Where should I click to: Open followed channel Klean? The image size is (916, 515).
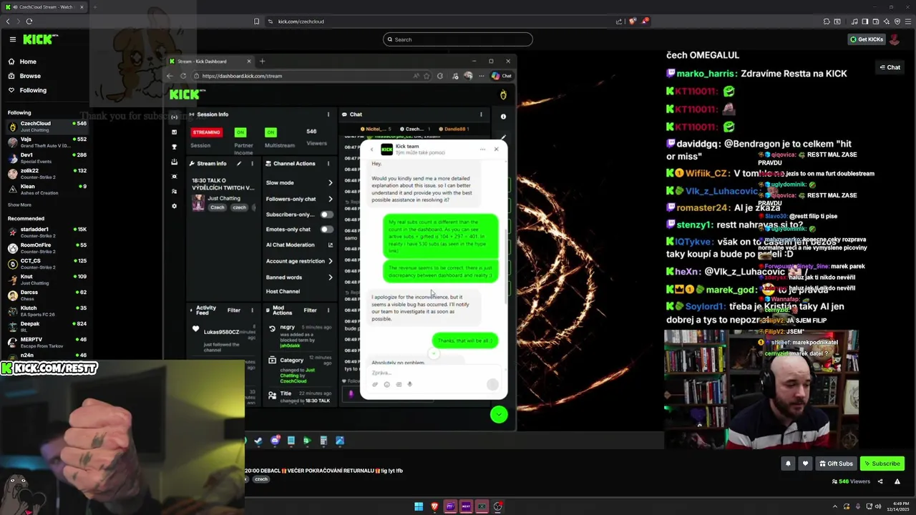[x=47, y=189]
